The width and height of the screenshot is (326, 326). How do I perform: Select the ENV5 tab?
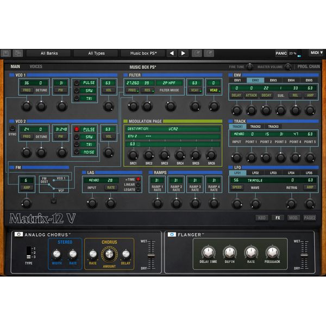coord(309,80)
